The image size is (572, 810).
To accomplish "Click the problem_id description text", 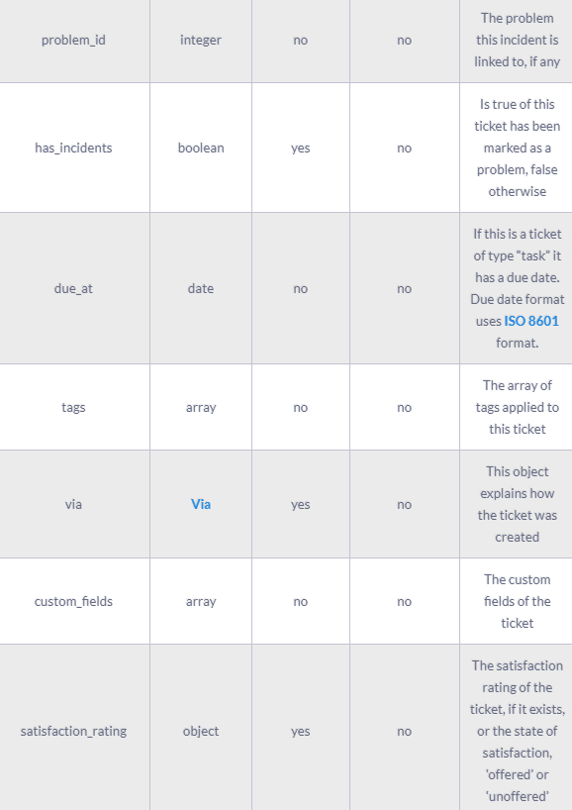I will pos(518,40).
